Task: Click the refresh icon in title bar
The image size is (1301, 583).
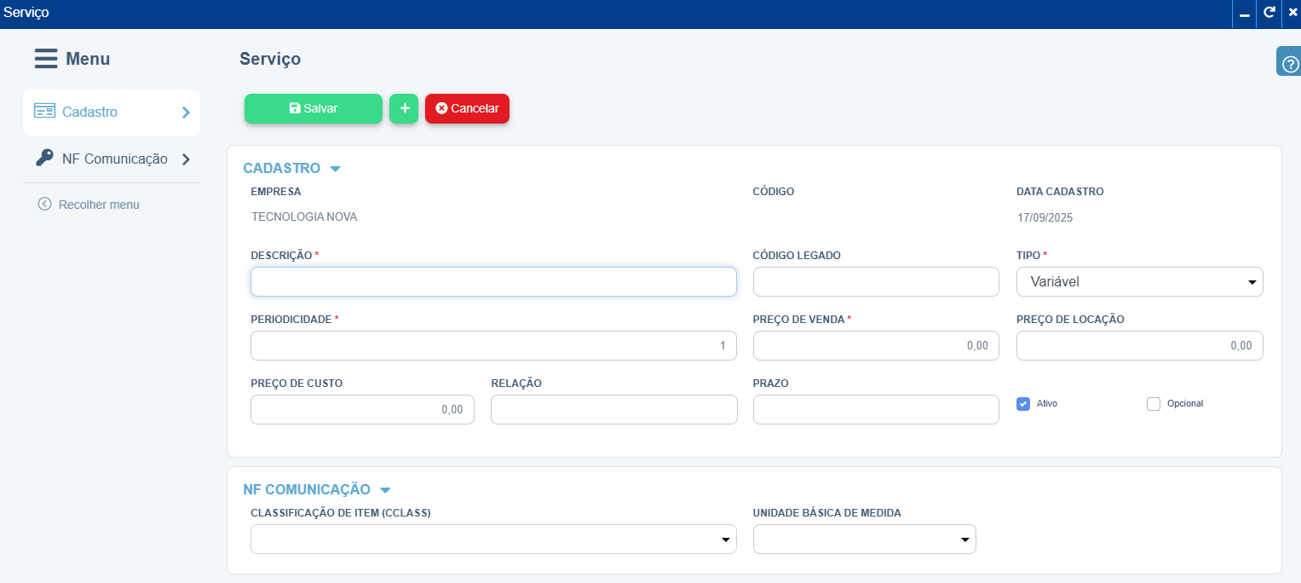Action: [1269, 13]
